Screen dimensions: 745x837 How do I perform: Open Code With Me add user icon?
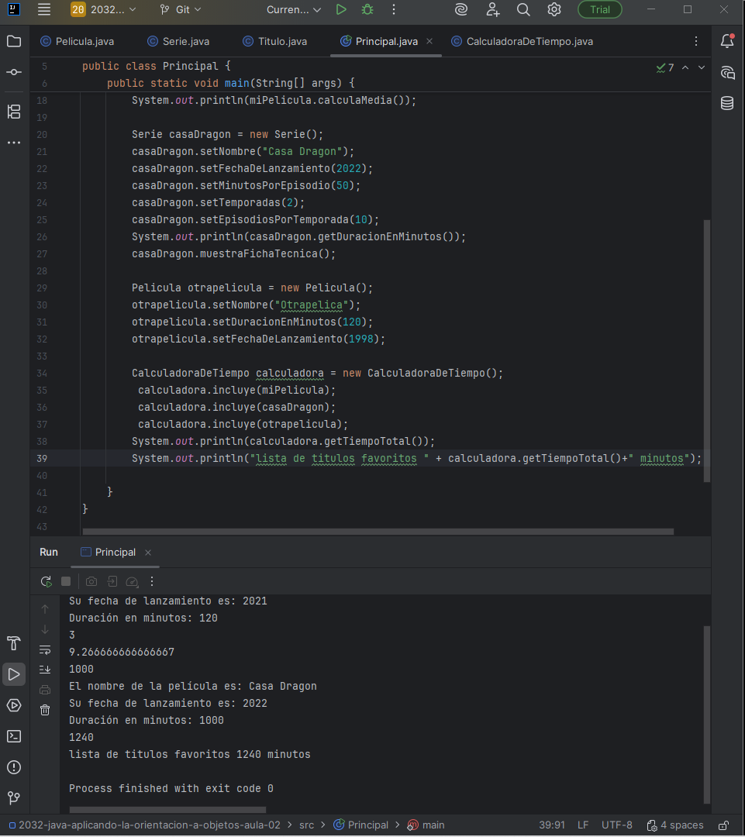(x=492, y=9)
